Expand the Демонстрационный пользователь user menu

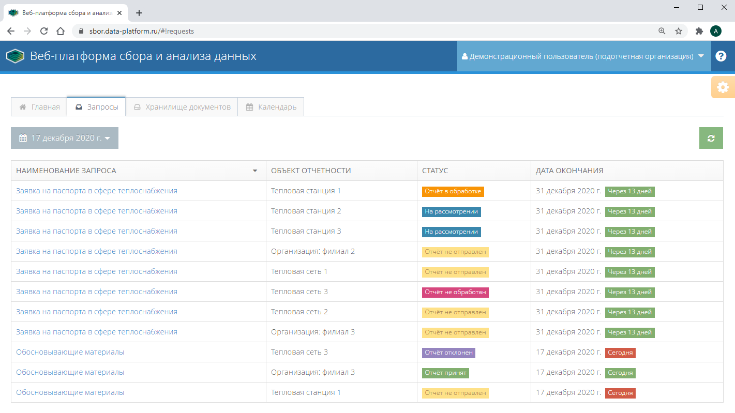click(583, 56)
